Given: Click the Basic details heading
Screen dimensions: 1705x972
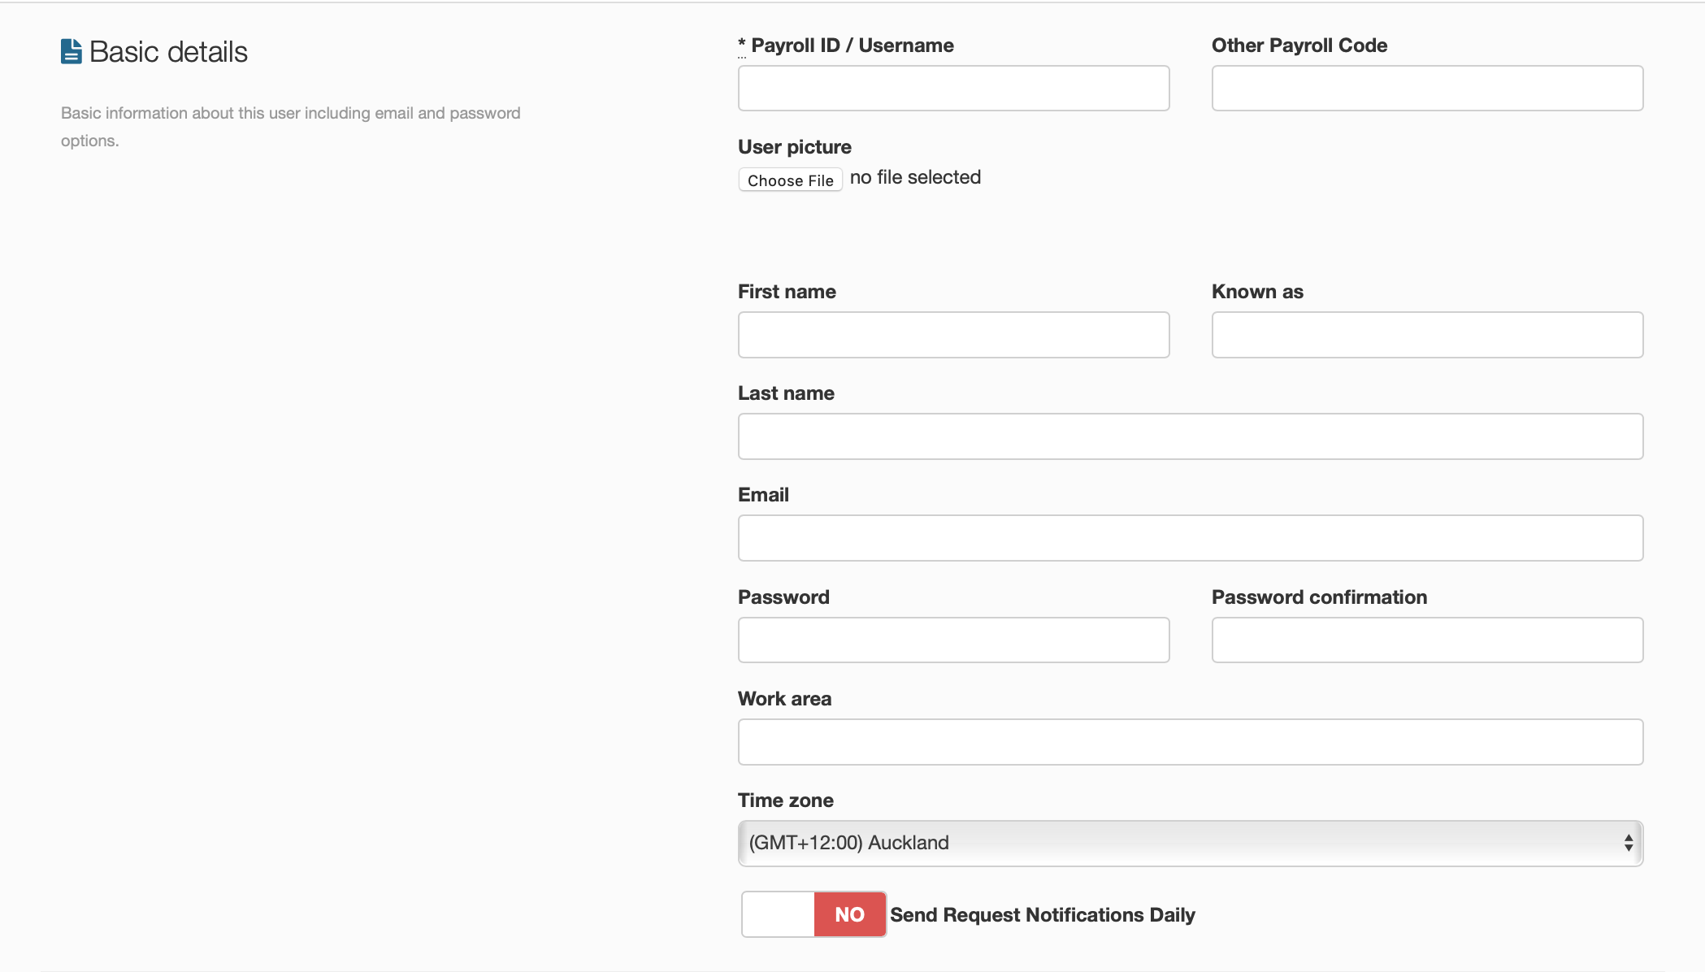Looking at the screenshot, I should [168, 52].
